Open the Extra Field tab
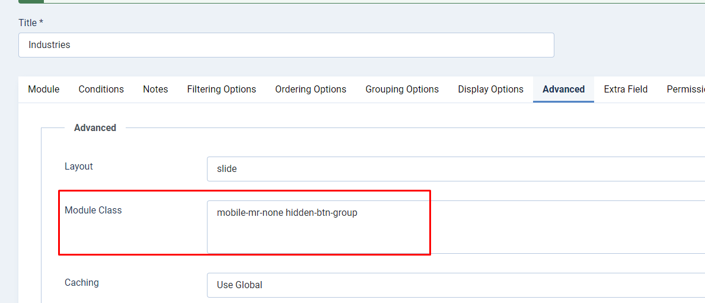This screenshot has height=303, width=705. click(626, 90)
